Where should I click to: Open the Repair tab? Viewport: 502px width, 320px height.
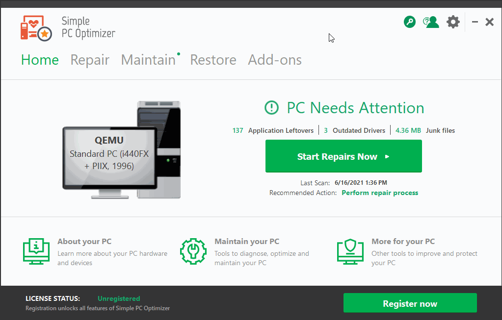point(90,60)
